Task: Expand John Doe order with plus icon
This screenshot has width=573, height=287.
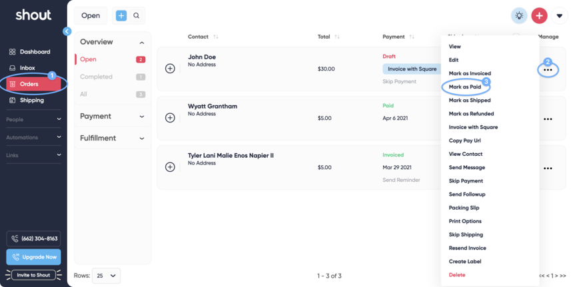Action: coord(170,69)
